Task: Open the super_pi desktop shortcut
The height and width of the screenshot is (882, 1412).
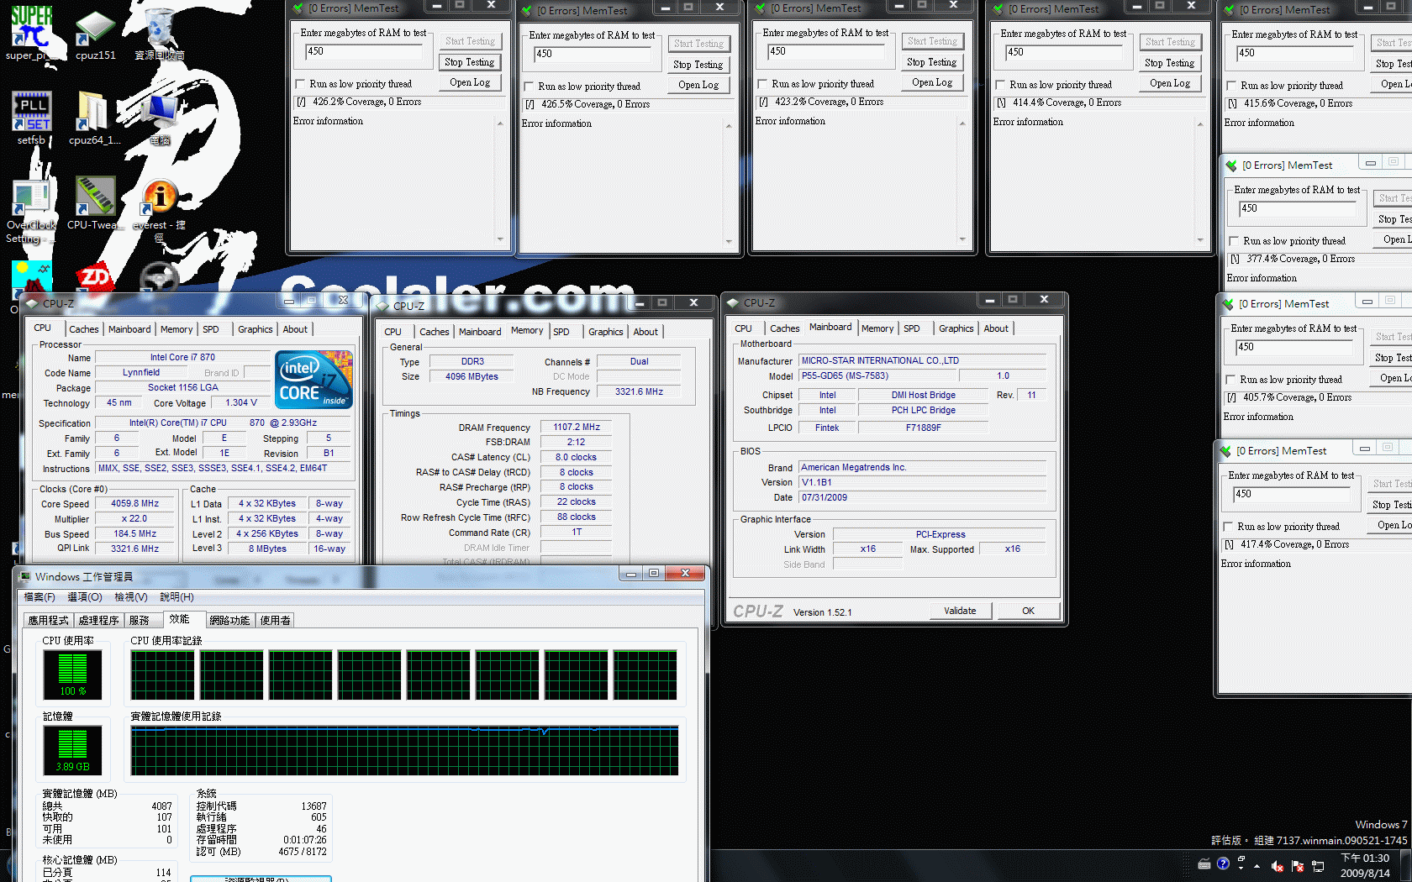Action: click(31, 33)
